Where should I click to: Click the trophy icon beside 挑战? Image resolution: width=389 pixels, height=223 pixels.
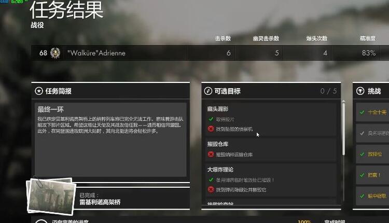click(360, 91)
